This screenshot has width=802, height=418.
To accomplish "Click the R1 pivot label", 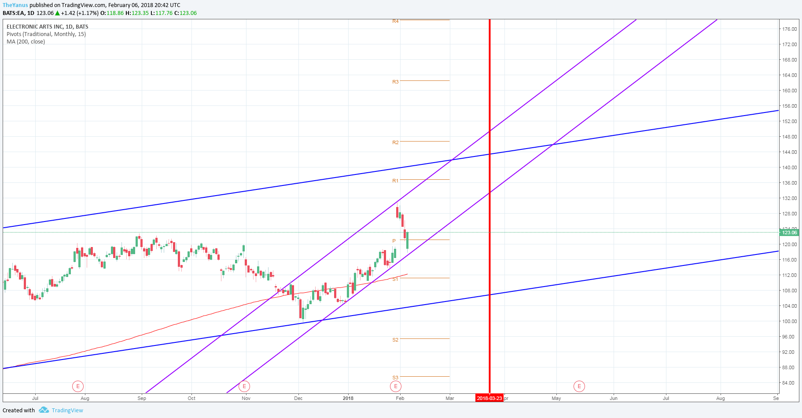I will (x=395, y=181).
